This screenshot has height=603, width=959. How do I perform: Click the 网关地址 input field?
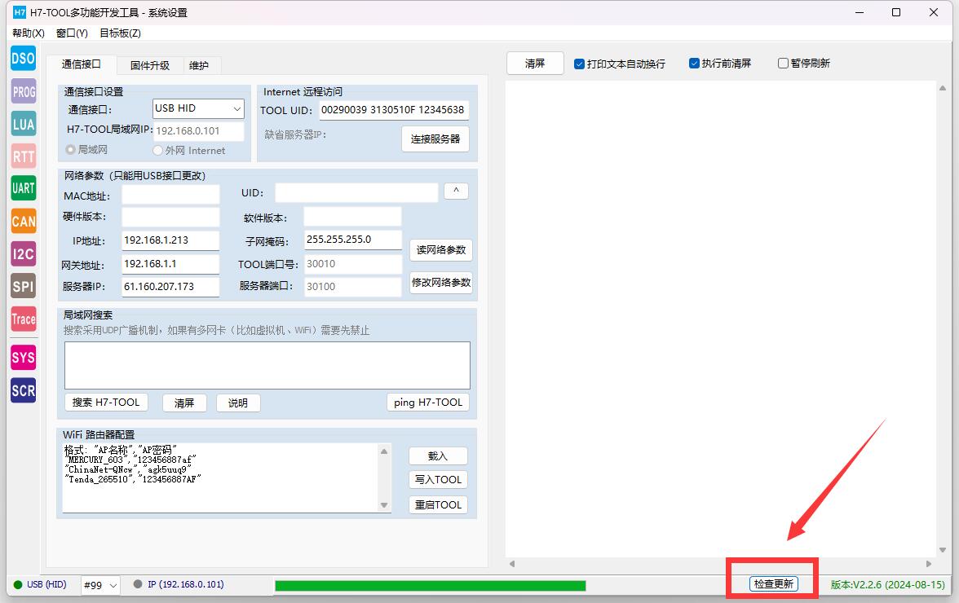point(170,264)
